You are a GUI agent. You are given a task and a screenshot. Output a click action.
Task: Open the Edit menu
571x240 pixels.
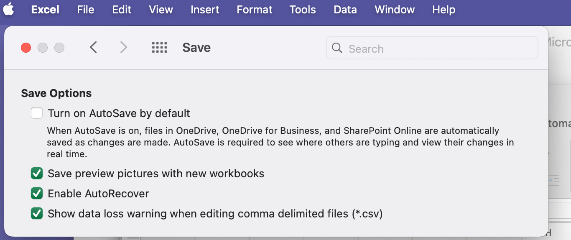122,9
